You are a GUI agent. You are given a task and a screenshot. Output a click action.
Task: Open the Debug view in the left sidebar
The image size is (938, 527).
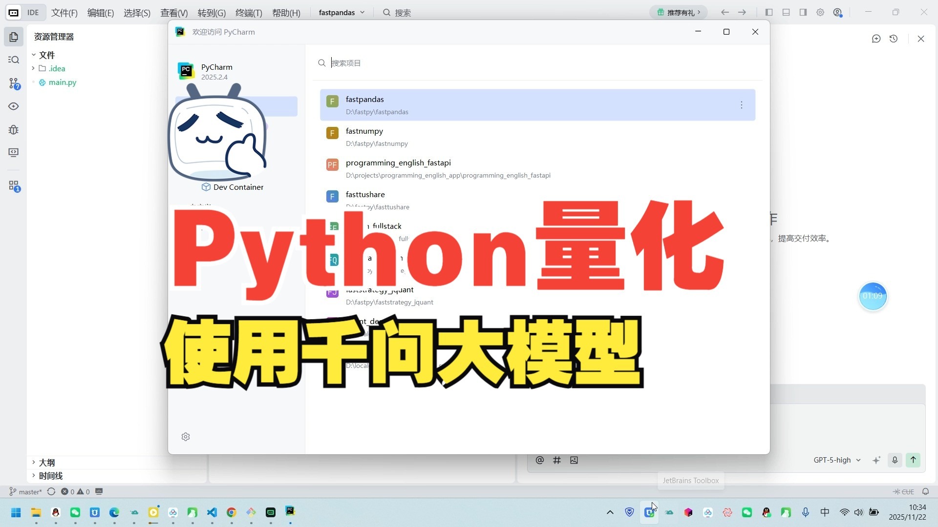pyautogui.click(x=13, y=129)
